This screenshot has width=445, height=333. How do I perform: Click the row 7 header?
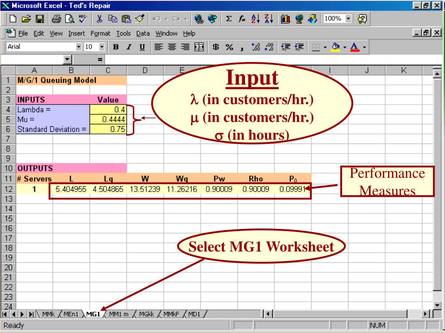pyautogui.click(x=8, y=138)
